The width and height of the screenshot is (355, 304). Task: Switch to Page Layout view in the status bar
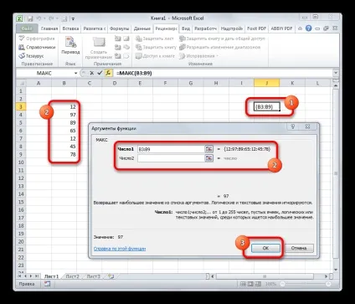pos(250,284)
